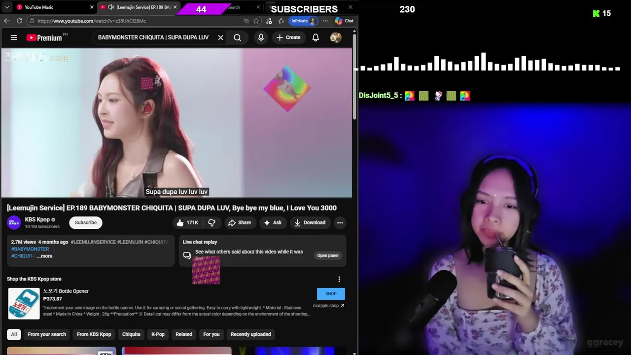Reload the YouTube page

[x=19, y=21]
